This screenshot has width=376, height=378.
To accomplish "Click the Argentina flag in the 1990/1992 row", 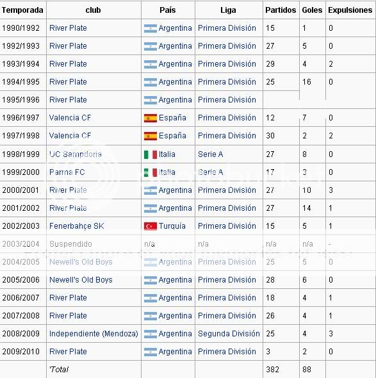I will click(151, 28).
